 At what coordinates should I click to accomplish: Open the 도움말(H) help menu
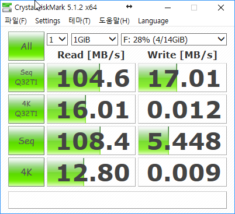[114, 21]
